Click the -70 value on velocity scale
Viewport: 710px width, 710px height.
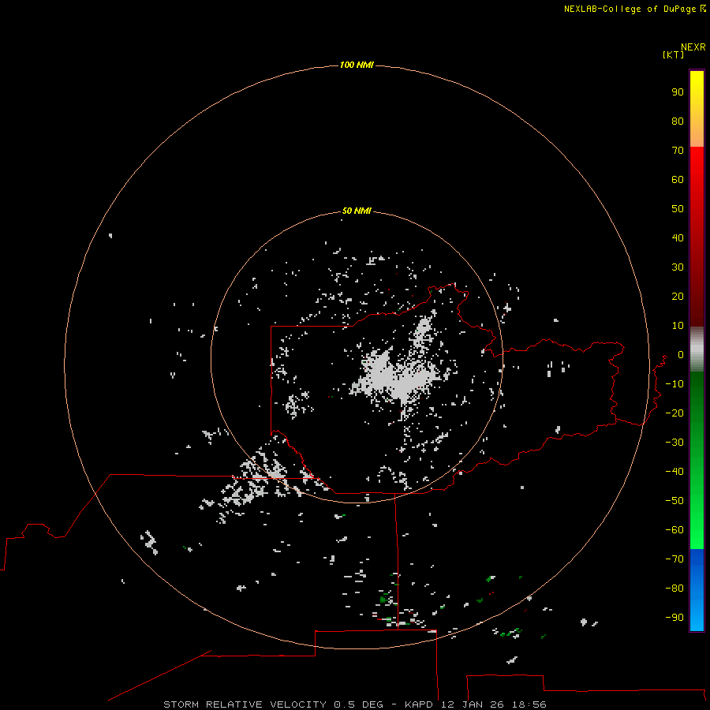point(674,559)
